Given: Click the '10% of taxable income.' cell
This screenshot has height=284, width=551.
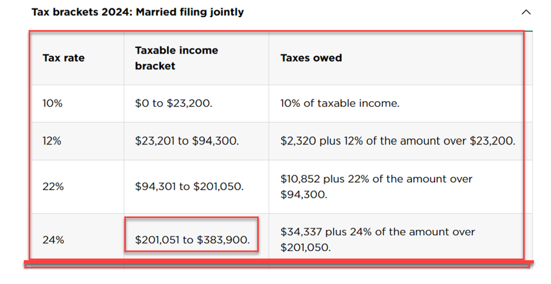Looking at the screenshot, I should pyautogui.click(x=339, y=104).
